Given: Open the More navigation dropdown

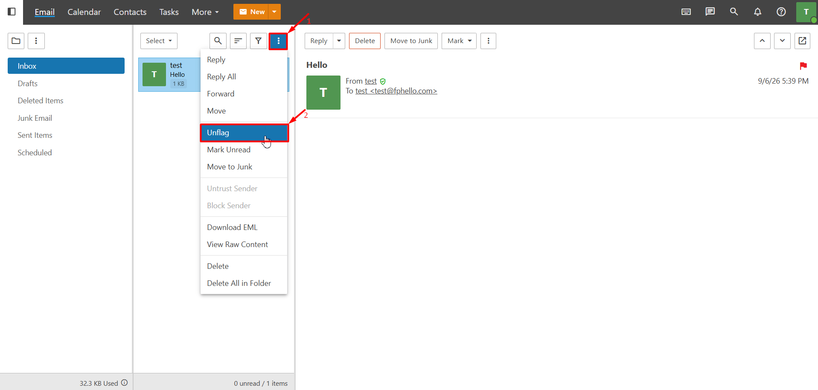Looking at the screenshot, I should tap(205, 12).
